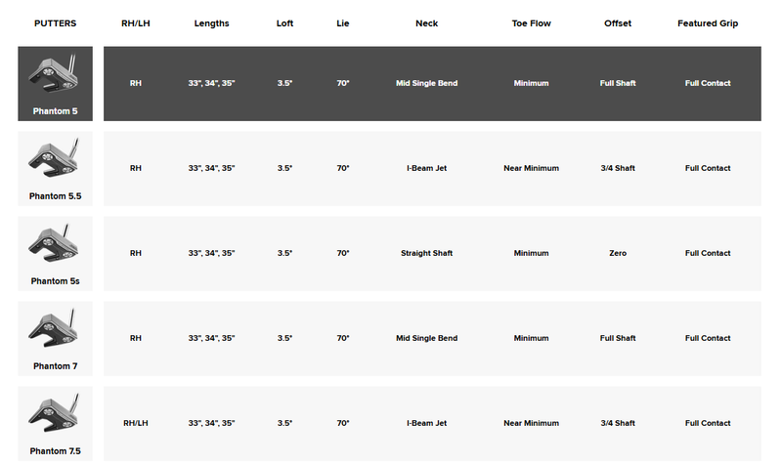Click the Neck column header
Viewport: 782px width, 466px height.
pyautogui.click(x=427, y=23)
